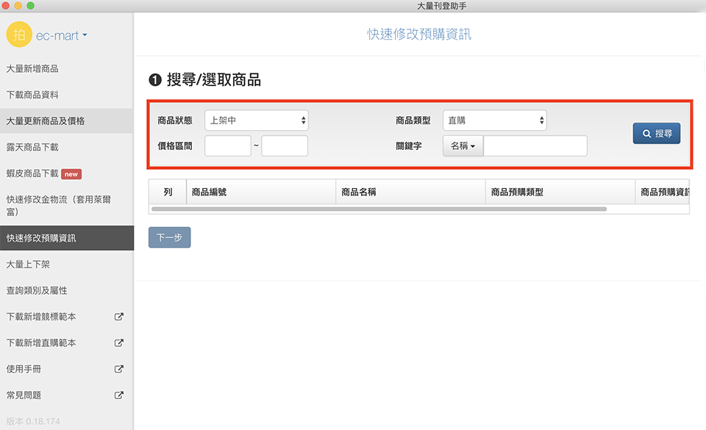Focus the 關鍵字 keyword text field
The image size is (706, 430).
pyautogui.click(x=535, y=146)
